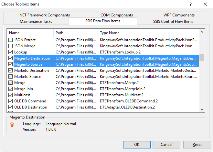
Task: Click the list scrollbar up arrow
Action: 202,32
